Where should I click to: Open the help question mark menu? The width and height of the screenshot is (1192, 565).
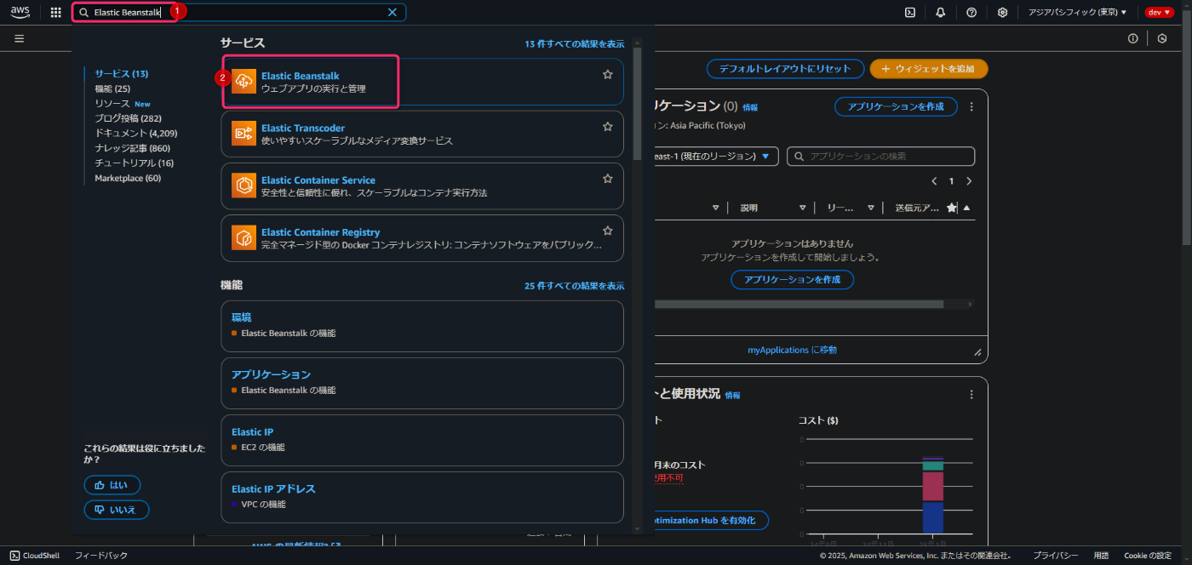(971, 13)
